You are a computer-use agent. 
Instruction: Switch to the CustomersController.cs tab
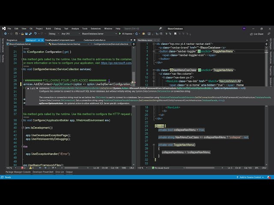pyautogui.click(x=95, y=40)
